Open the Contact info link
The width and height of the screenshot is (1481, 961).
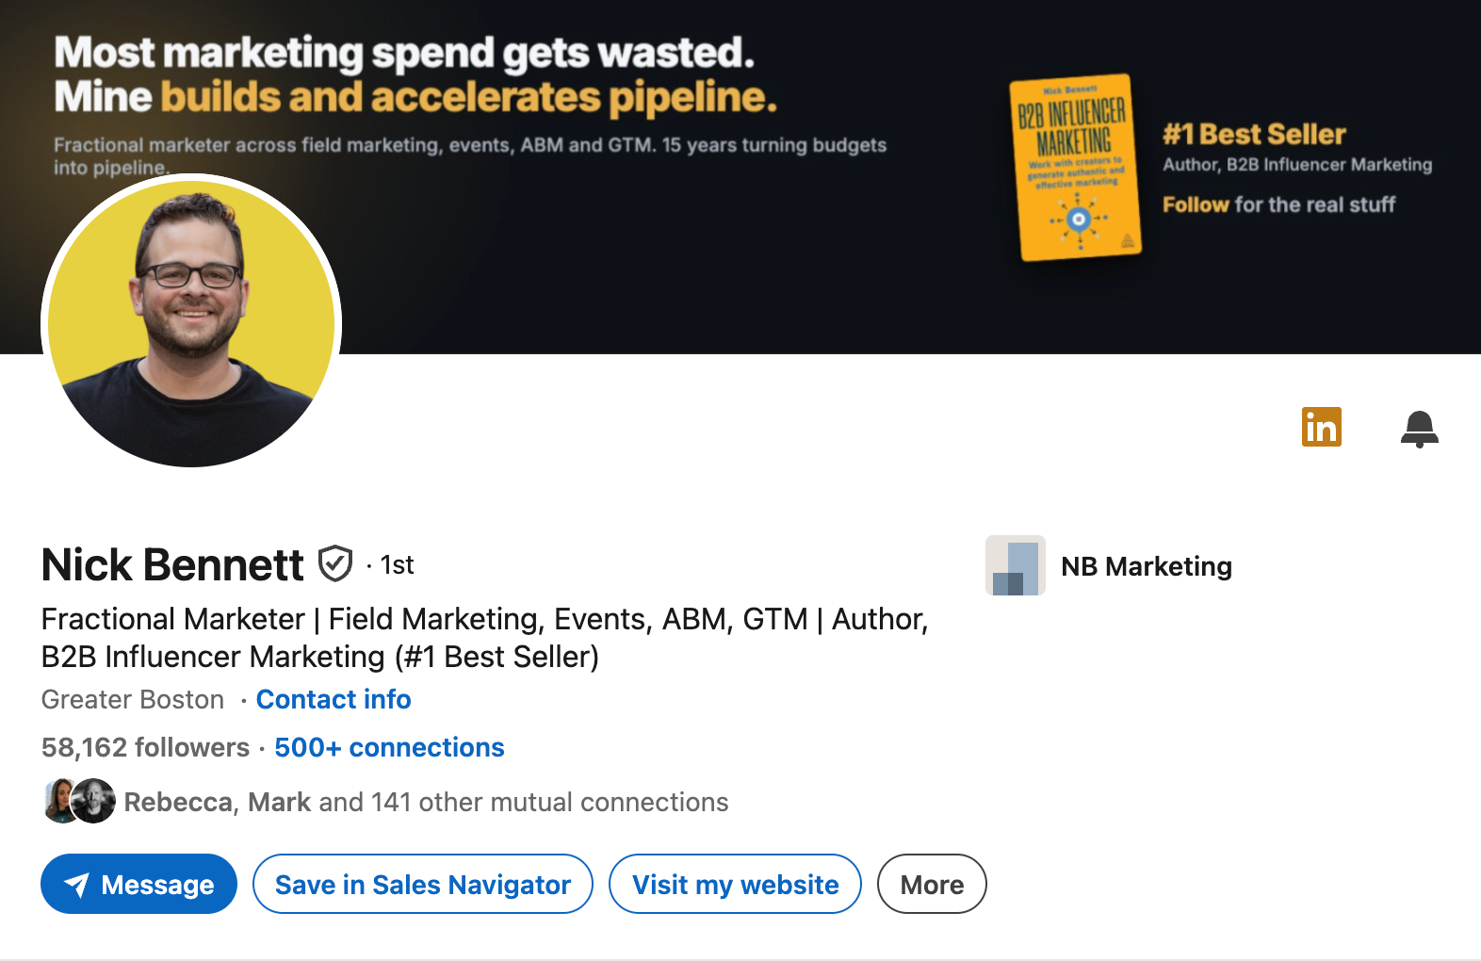point(334,699)
